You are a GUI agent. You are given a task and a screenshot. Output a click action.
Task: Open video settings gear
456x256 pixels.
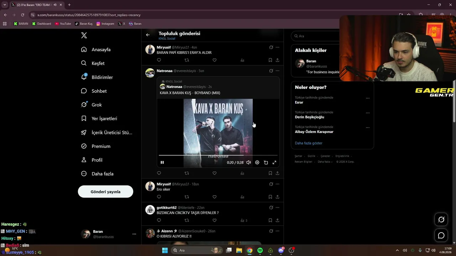point(257,162)
